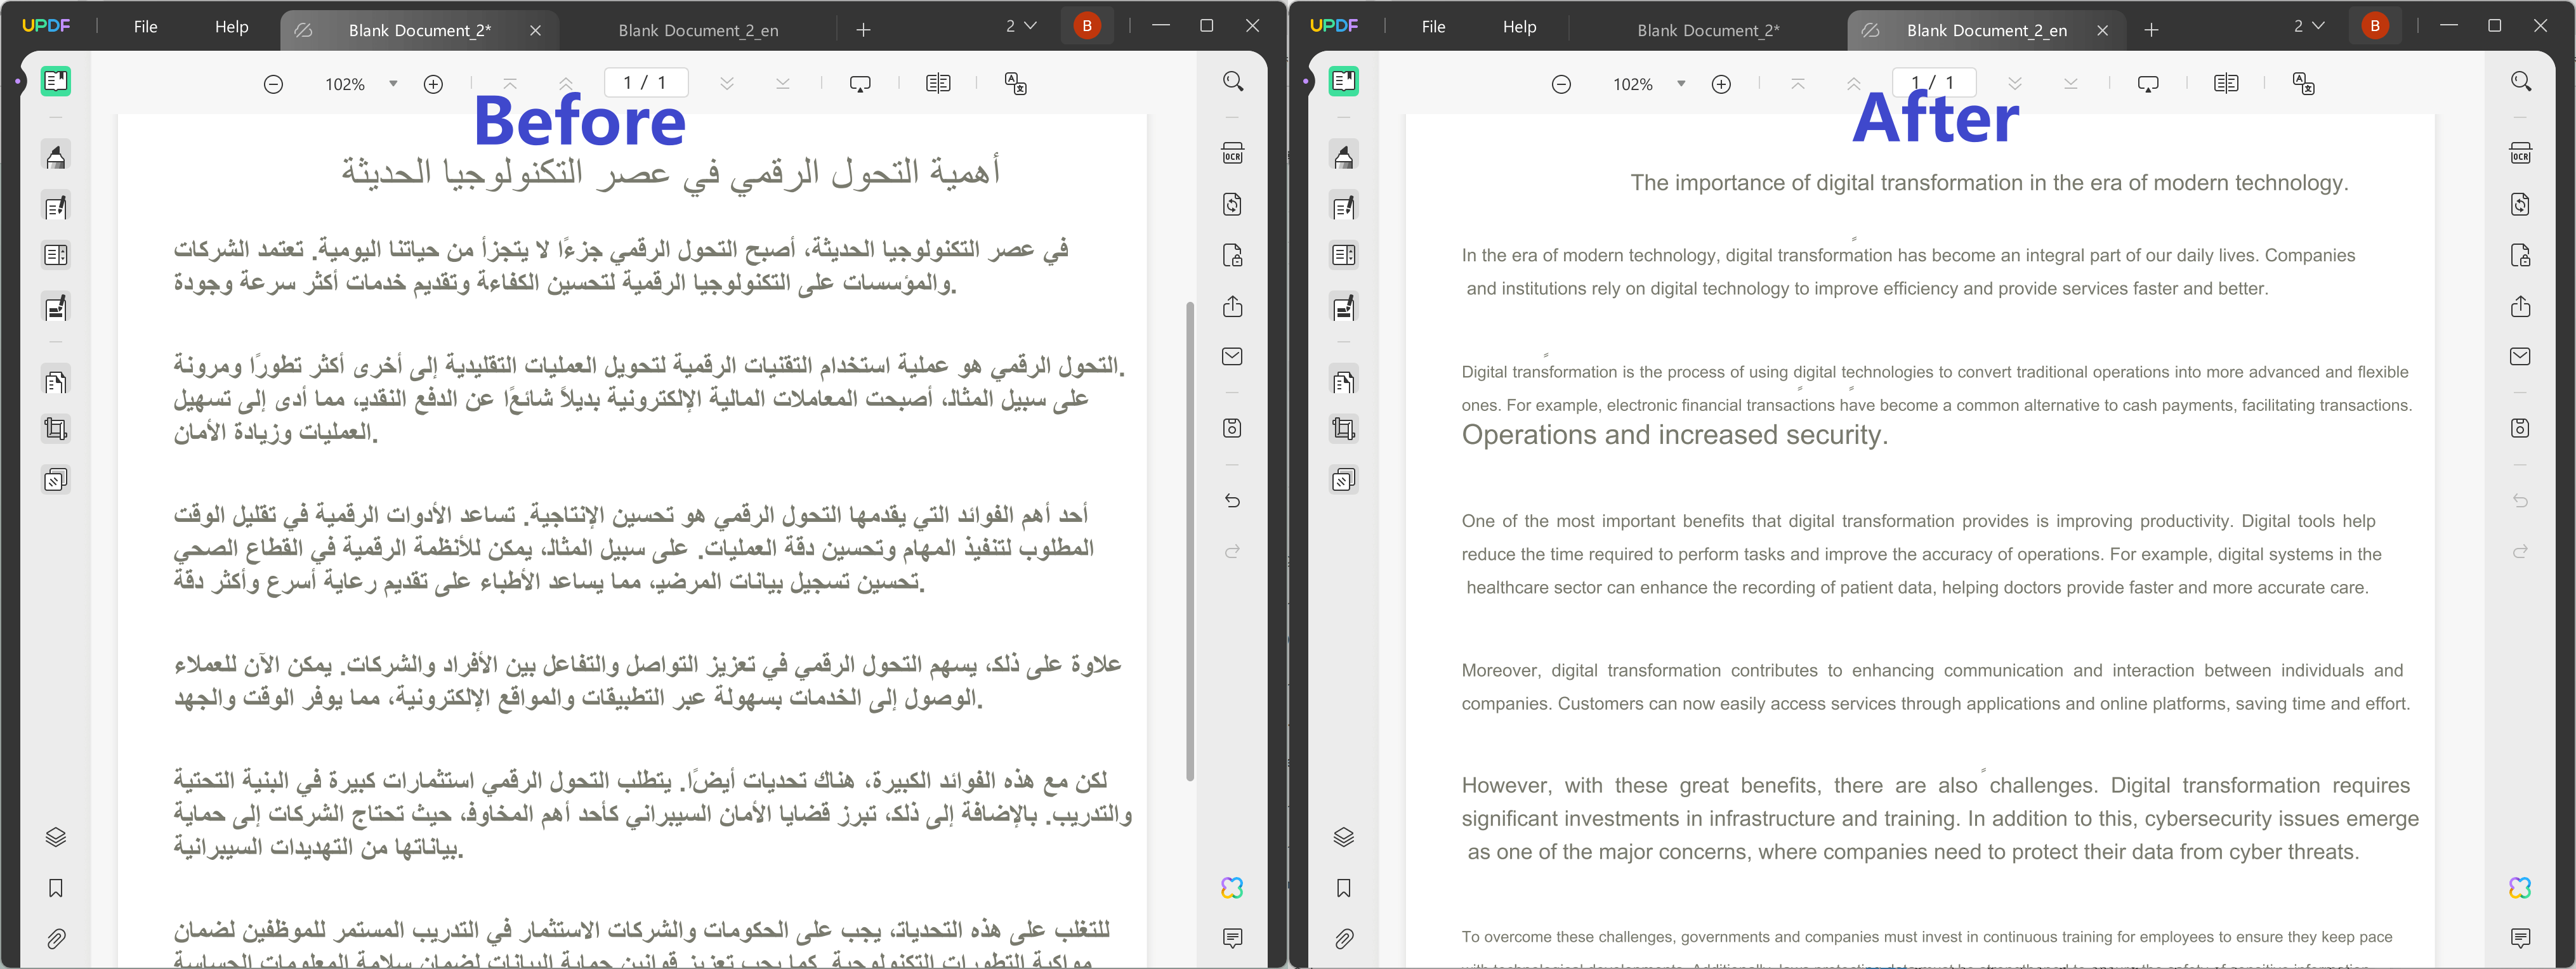Click the page number input field
The height and width of the screenshot is (969, 2576).
click(645, 82)
